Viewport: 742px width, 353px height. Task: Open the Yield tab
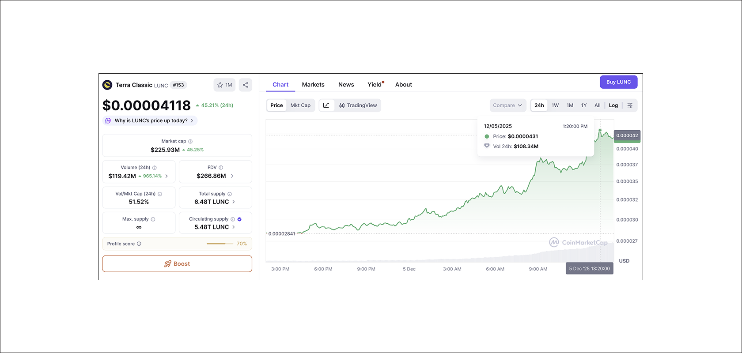(x=375, y=85)
